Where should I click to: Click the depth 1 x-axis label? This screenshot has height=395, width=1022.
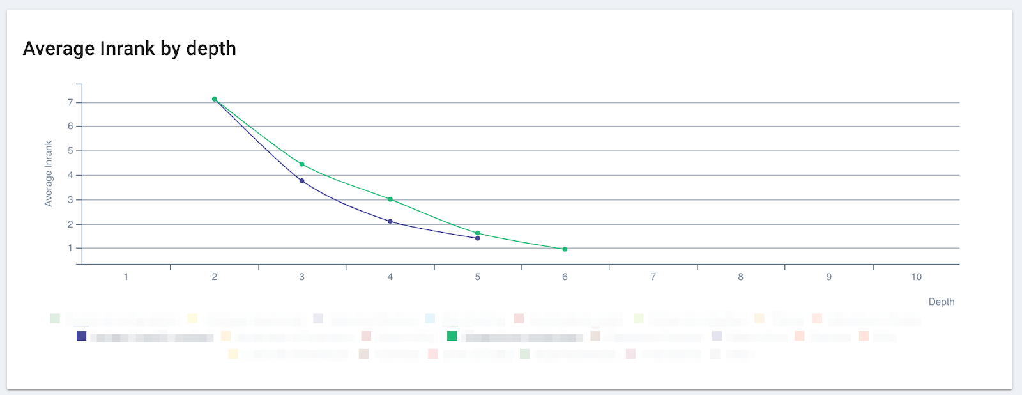126,277
